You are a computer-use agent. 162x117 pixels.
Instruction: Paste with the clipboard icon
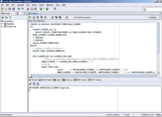[x=35, y=9]
